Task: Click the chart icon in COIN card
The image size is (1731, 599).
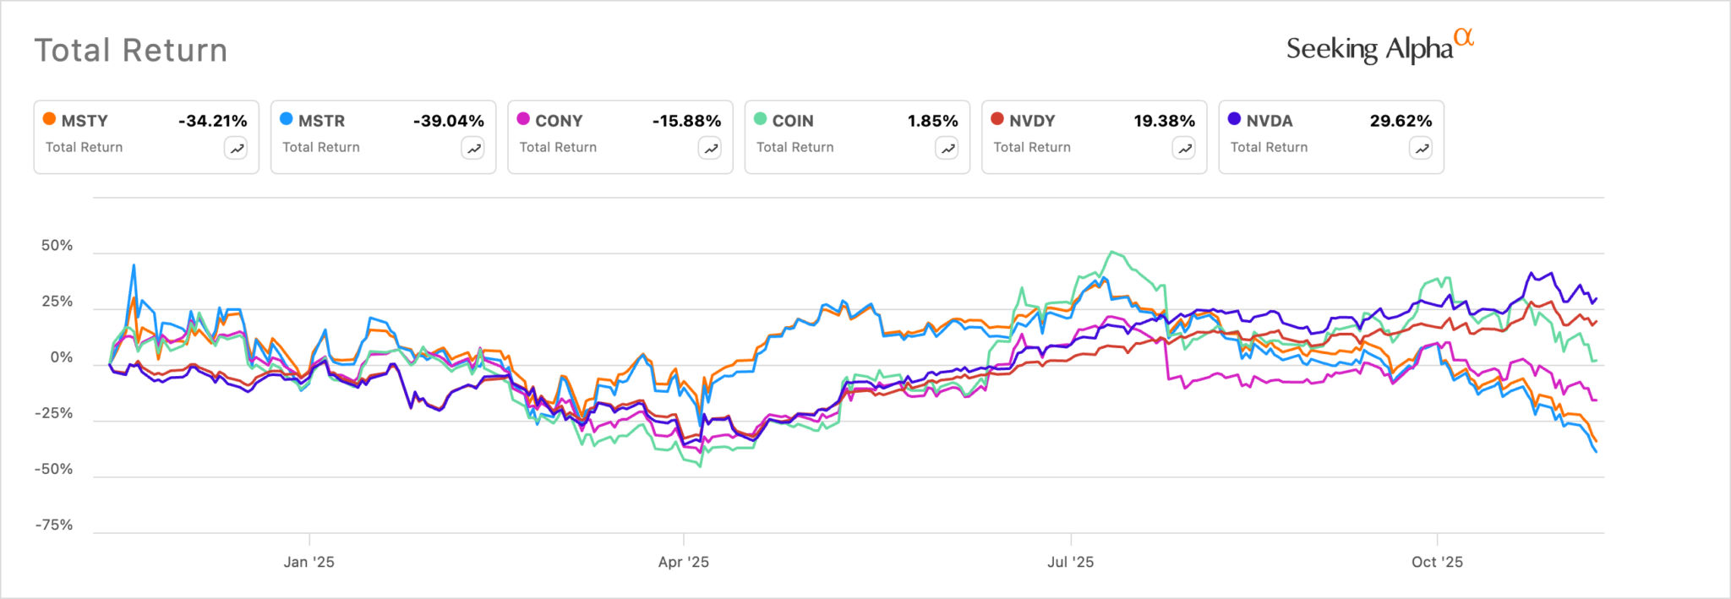Action: [947, 149]
